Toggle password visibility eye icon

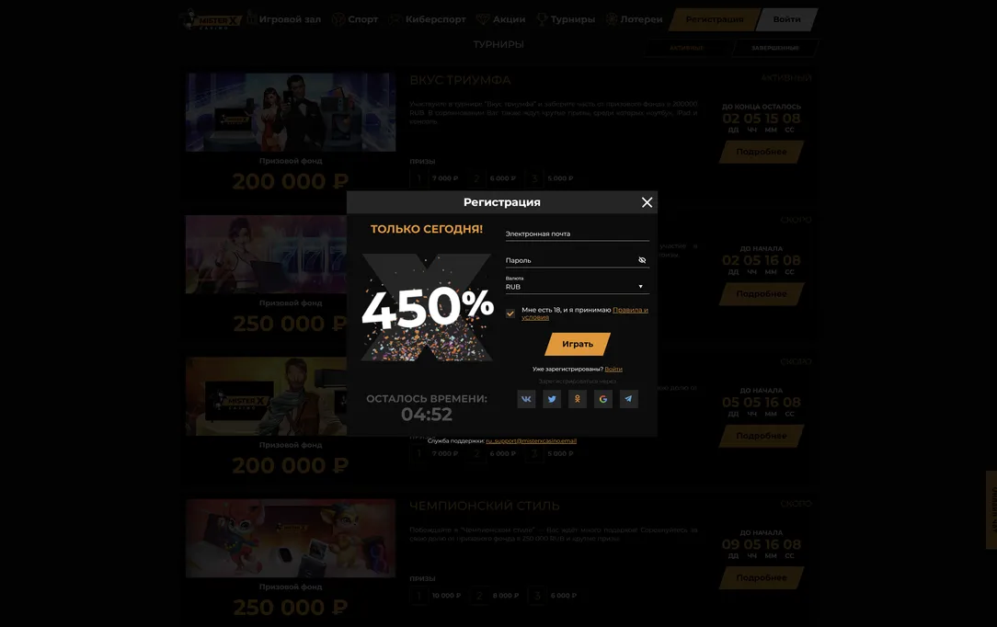point(642,260)
